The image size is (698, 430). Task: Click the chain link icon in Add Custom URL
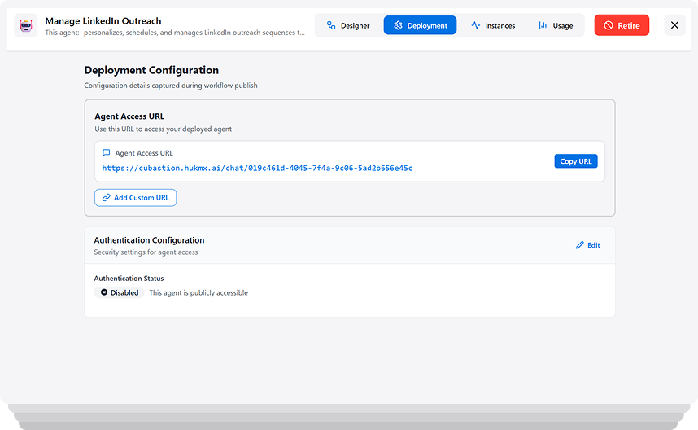(x=106, y=198)
